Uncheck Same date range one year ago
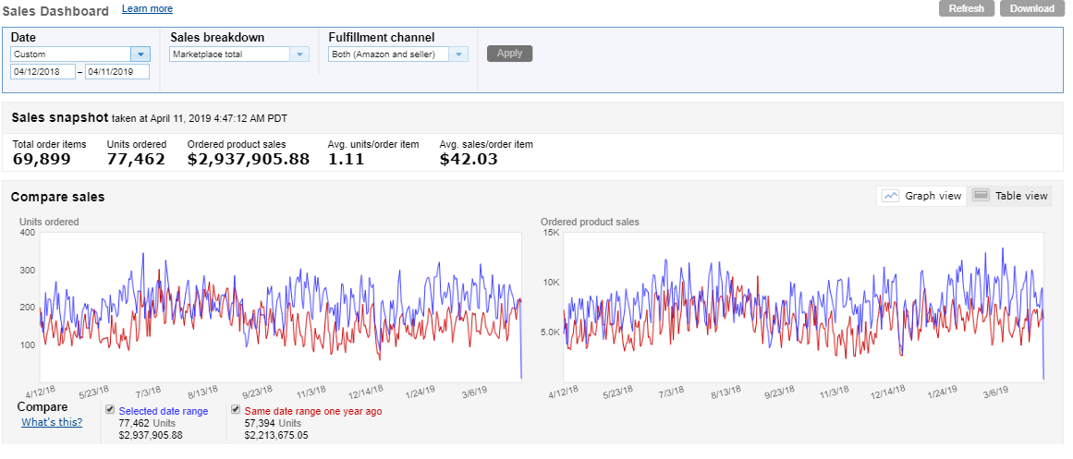The height and width of the screenshot is (459, 1073). point(236,409)
